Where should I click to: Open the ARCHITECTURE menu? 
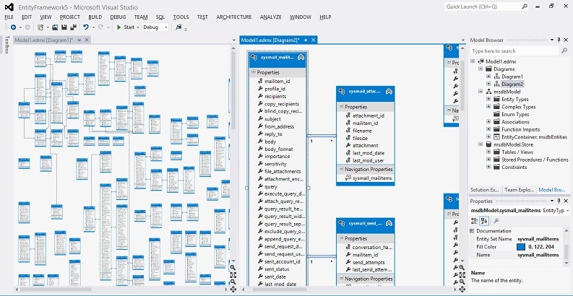234,17
